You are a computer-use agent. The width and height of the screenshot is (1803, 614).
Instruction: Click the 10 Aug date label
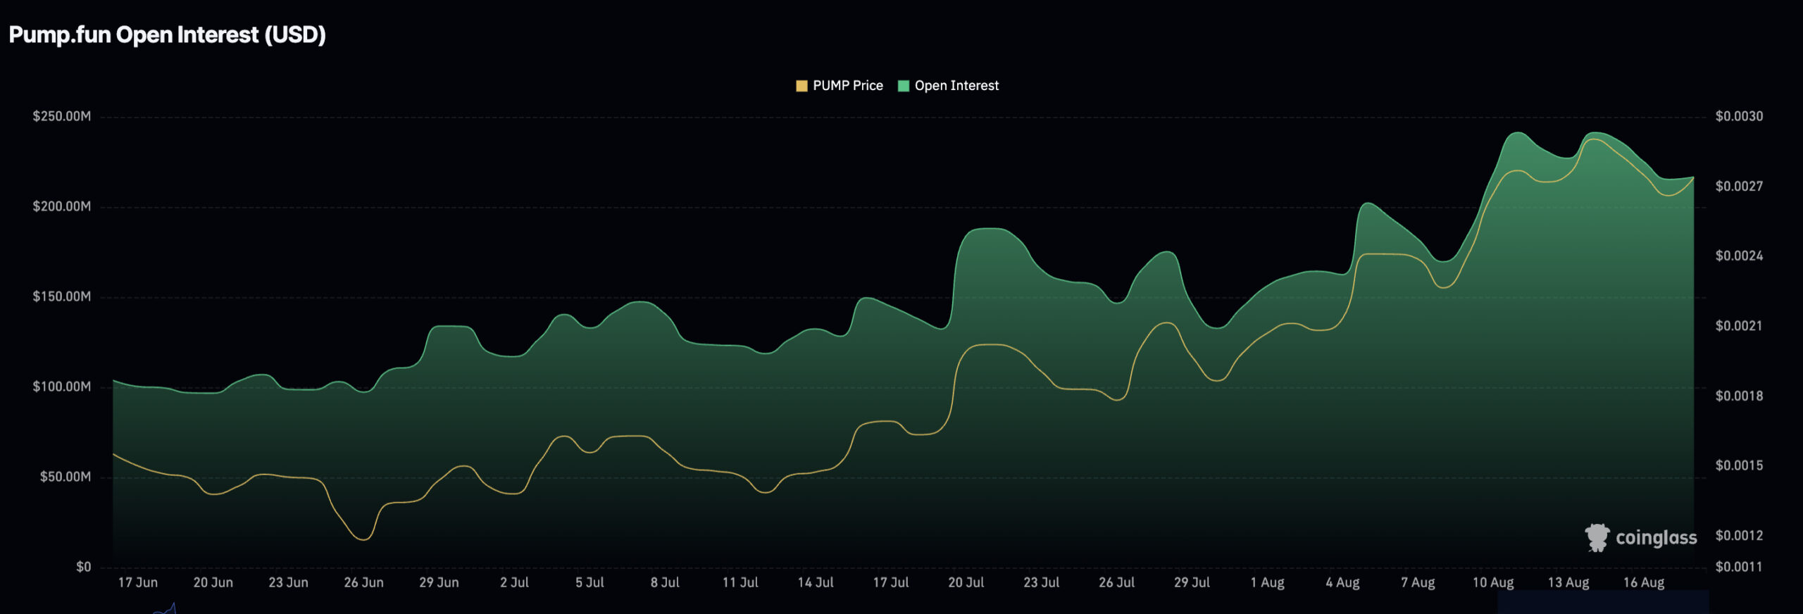coord(1494,582)
